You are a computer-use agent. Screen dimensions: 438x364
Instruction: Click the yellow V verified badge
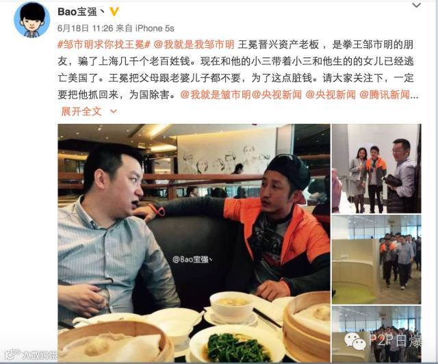pos(114,12)
